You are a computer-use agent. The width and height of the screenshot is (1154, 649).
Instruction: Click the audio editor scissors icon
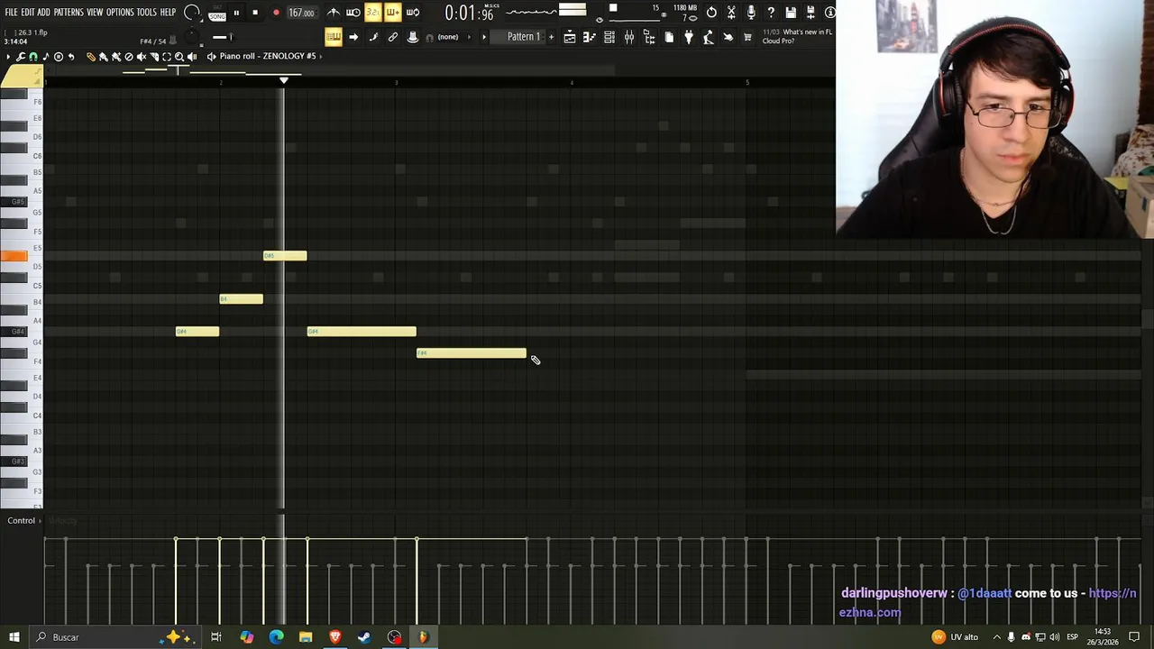click(x=731, y=13)
